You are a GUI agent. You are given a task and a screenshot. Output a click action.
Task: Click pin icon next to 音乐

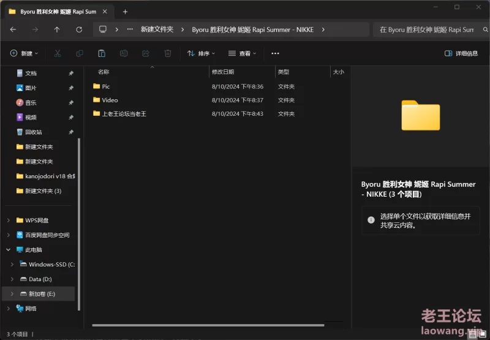coord(71,102)
